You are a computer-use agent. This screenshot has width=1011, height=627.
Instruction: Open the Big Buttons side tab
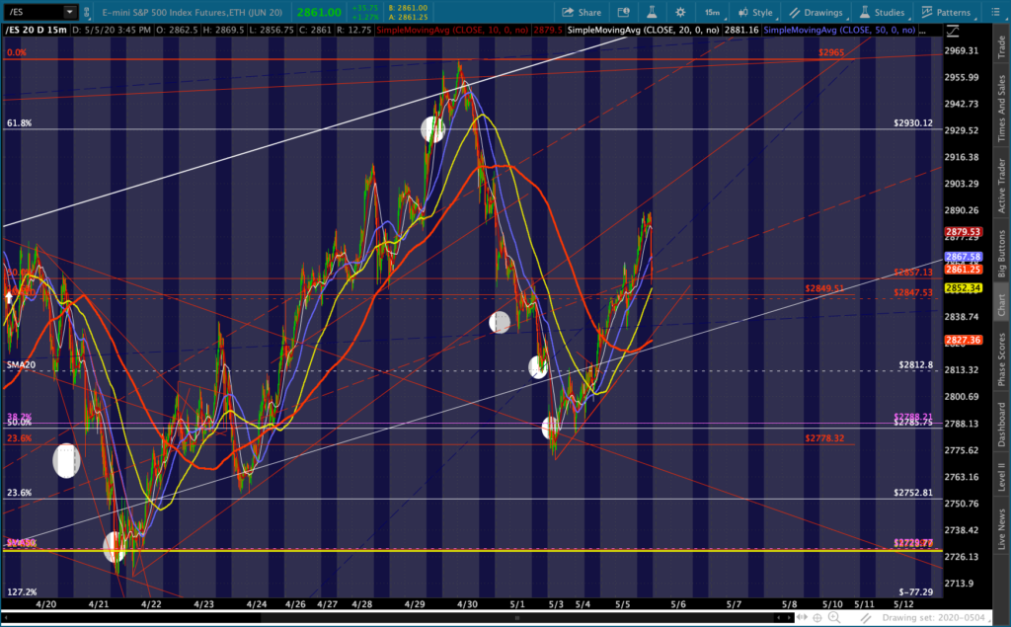1001,254
